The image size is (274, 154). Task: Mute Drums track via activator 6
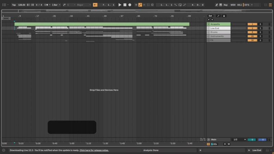(252, 32)
